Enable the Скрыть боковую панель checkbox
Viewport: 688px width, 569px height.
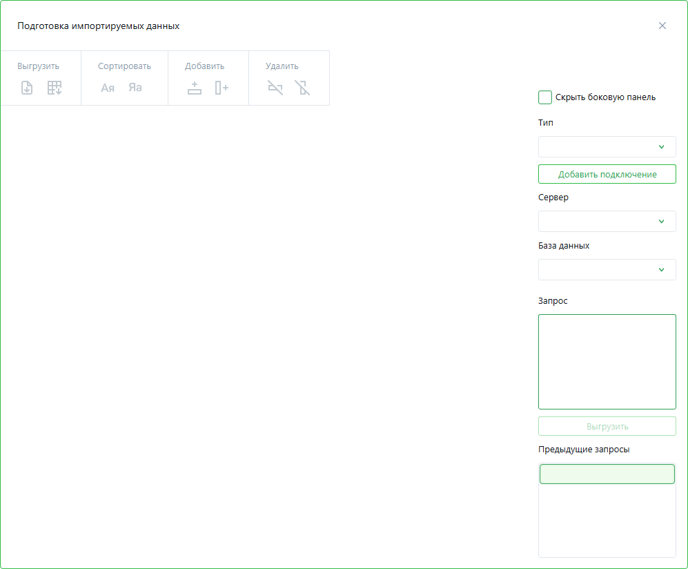click(x=545, y=97)
